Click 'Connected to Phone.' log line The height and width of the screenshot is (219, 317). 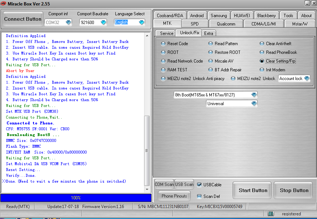(30, 123)
